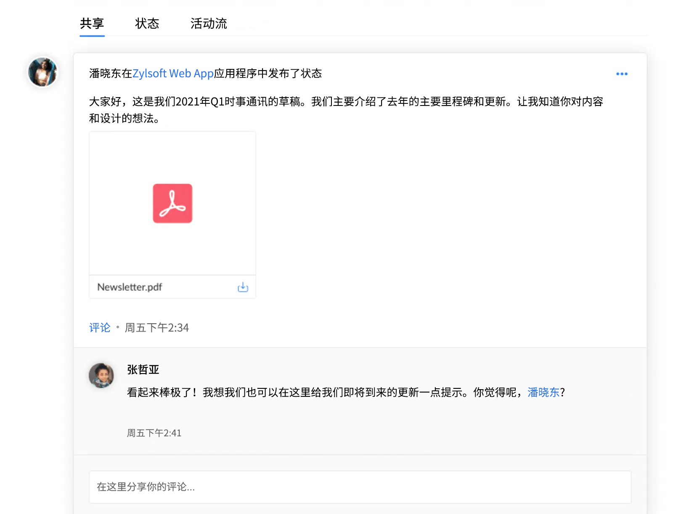
Task: Open commenter name 张哲亚
Action: (x=143, y=370)
